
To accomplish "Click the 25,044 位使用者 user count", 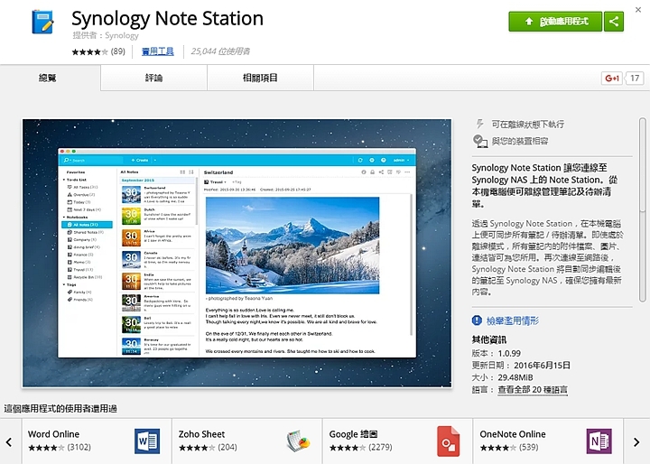I will click(220, 51).
